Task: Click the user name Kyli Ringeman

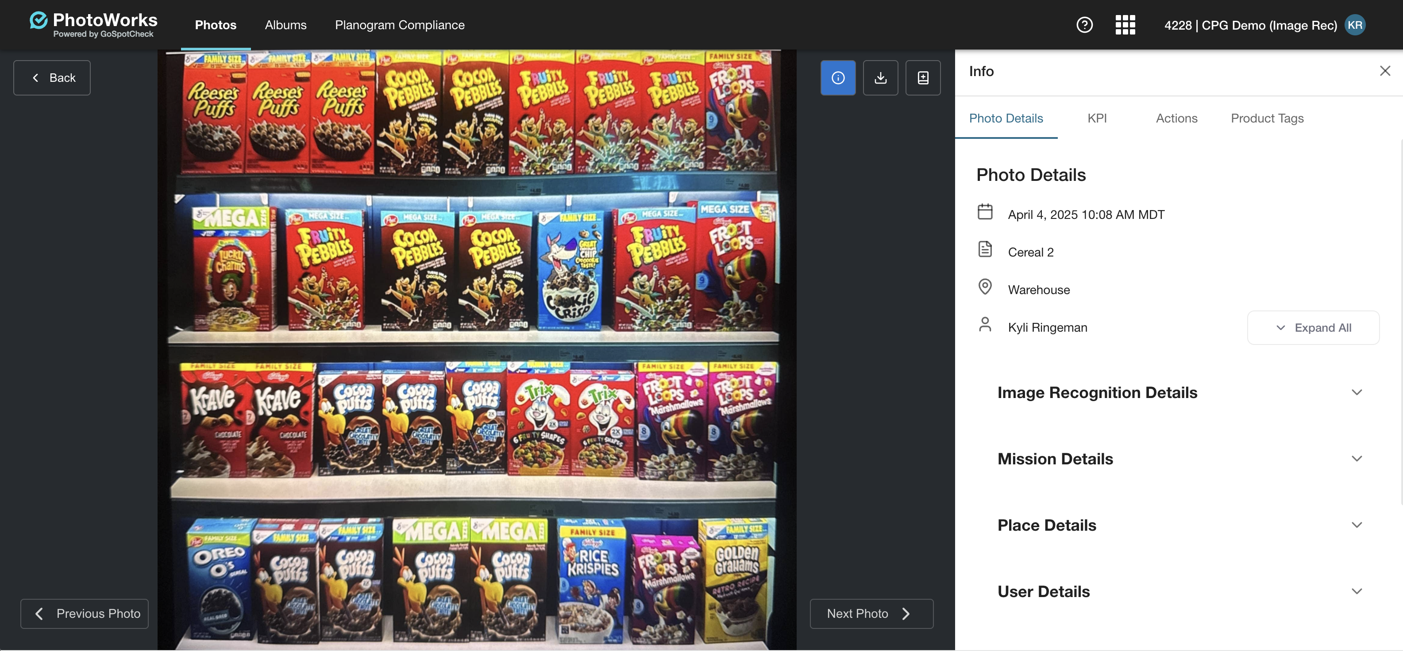Action: tap(1047, 327)
